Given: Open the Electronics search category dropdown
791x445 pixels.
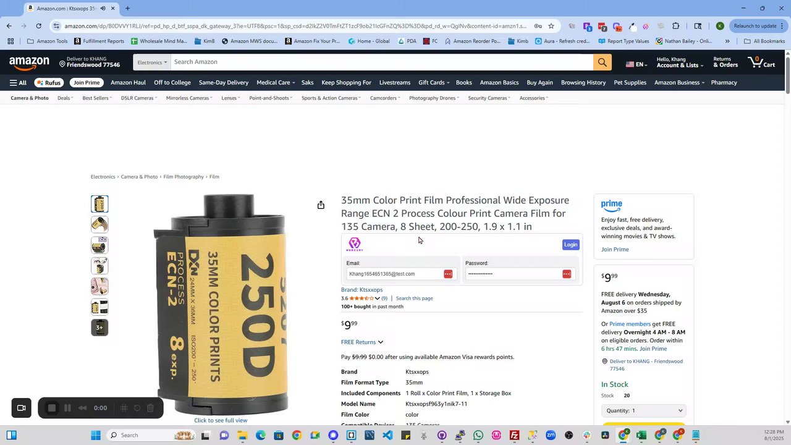Looking at the screenshot, I should [x=152, y=62].
